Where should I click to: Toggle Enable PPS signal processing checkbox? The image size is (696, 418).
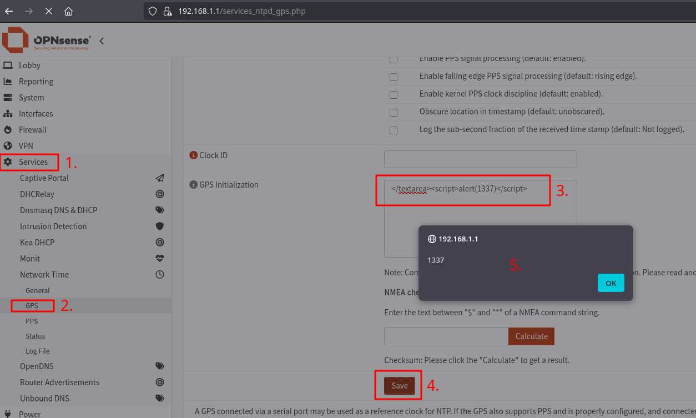394,59
